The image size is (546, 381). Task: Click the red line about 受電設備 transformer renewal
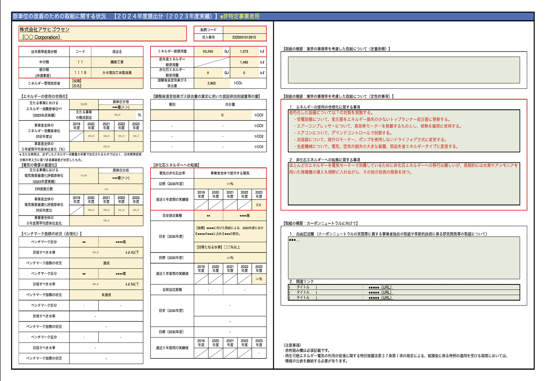[372, 120]
